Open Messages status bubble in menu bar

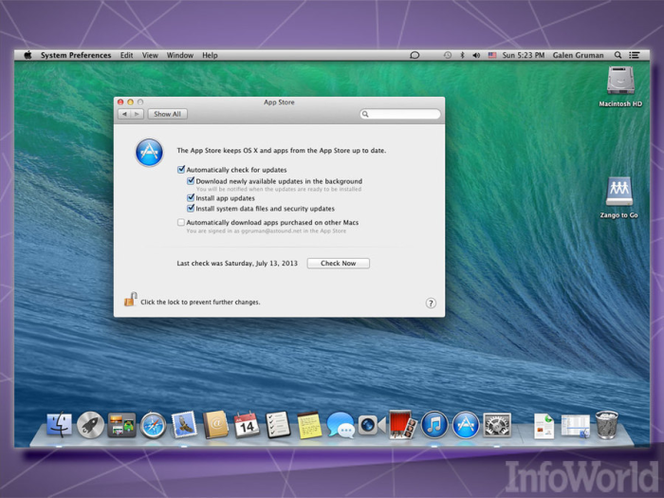(415, 55)
